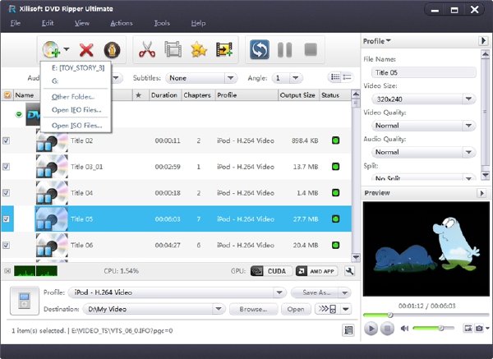493x359 pixels.
Task: Click the iPod device profile icon
Action: coord(25,300)
